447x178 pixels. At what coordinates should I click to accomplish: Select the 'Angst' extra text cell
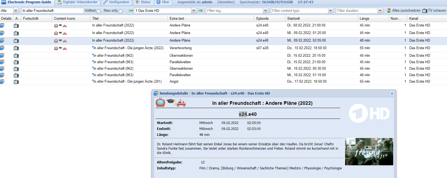coord(174,82)
